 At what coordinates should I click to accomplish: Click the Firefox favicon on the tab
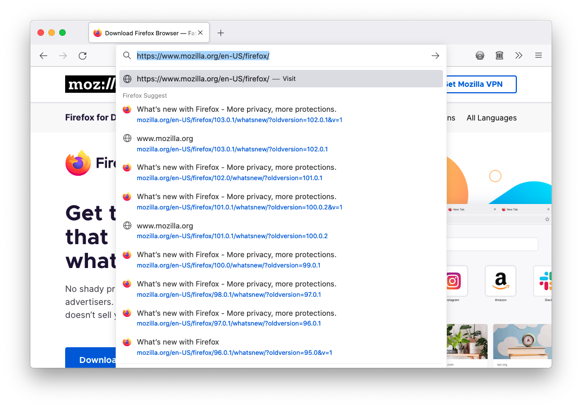click(98, 33)
